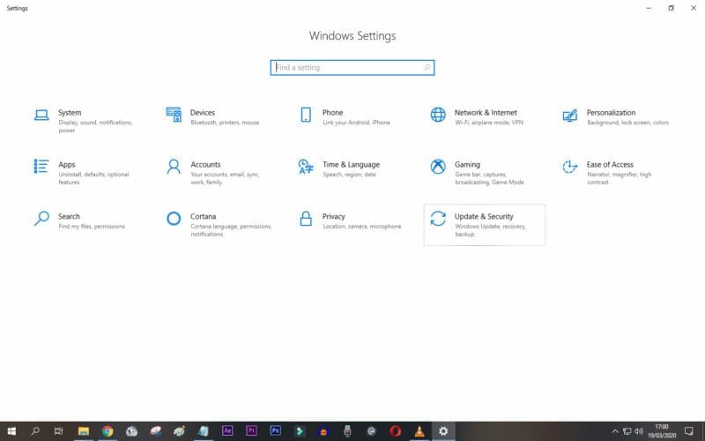Viewport: 705px width, 441px height.
Task: Open the Action Center notifications icon
Action: point(689,431)
